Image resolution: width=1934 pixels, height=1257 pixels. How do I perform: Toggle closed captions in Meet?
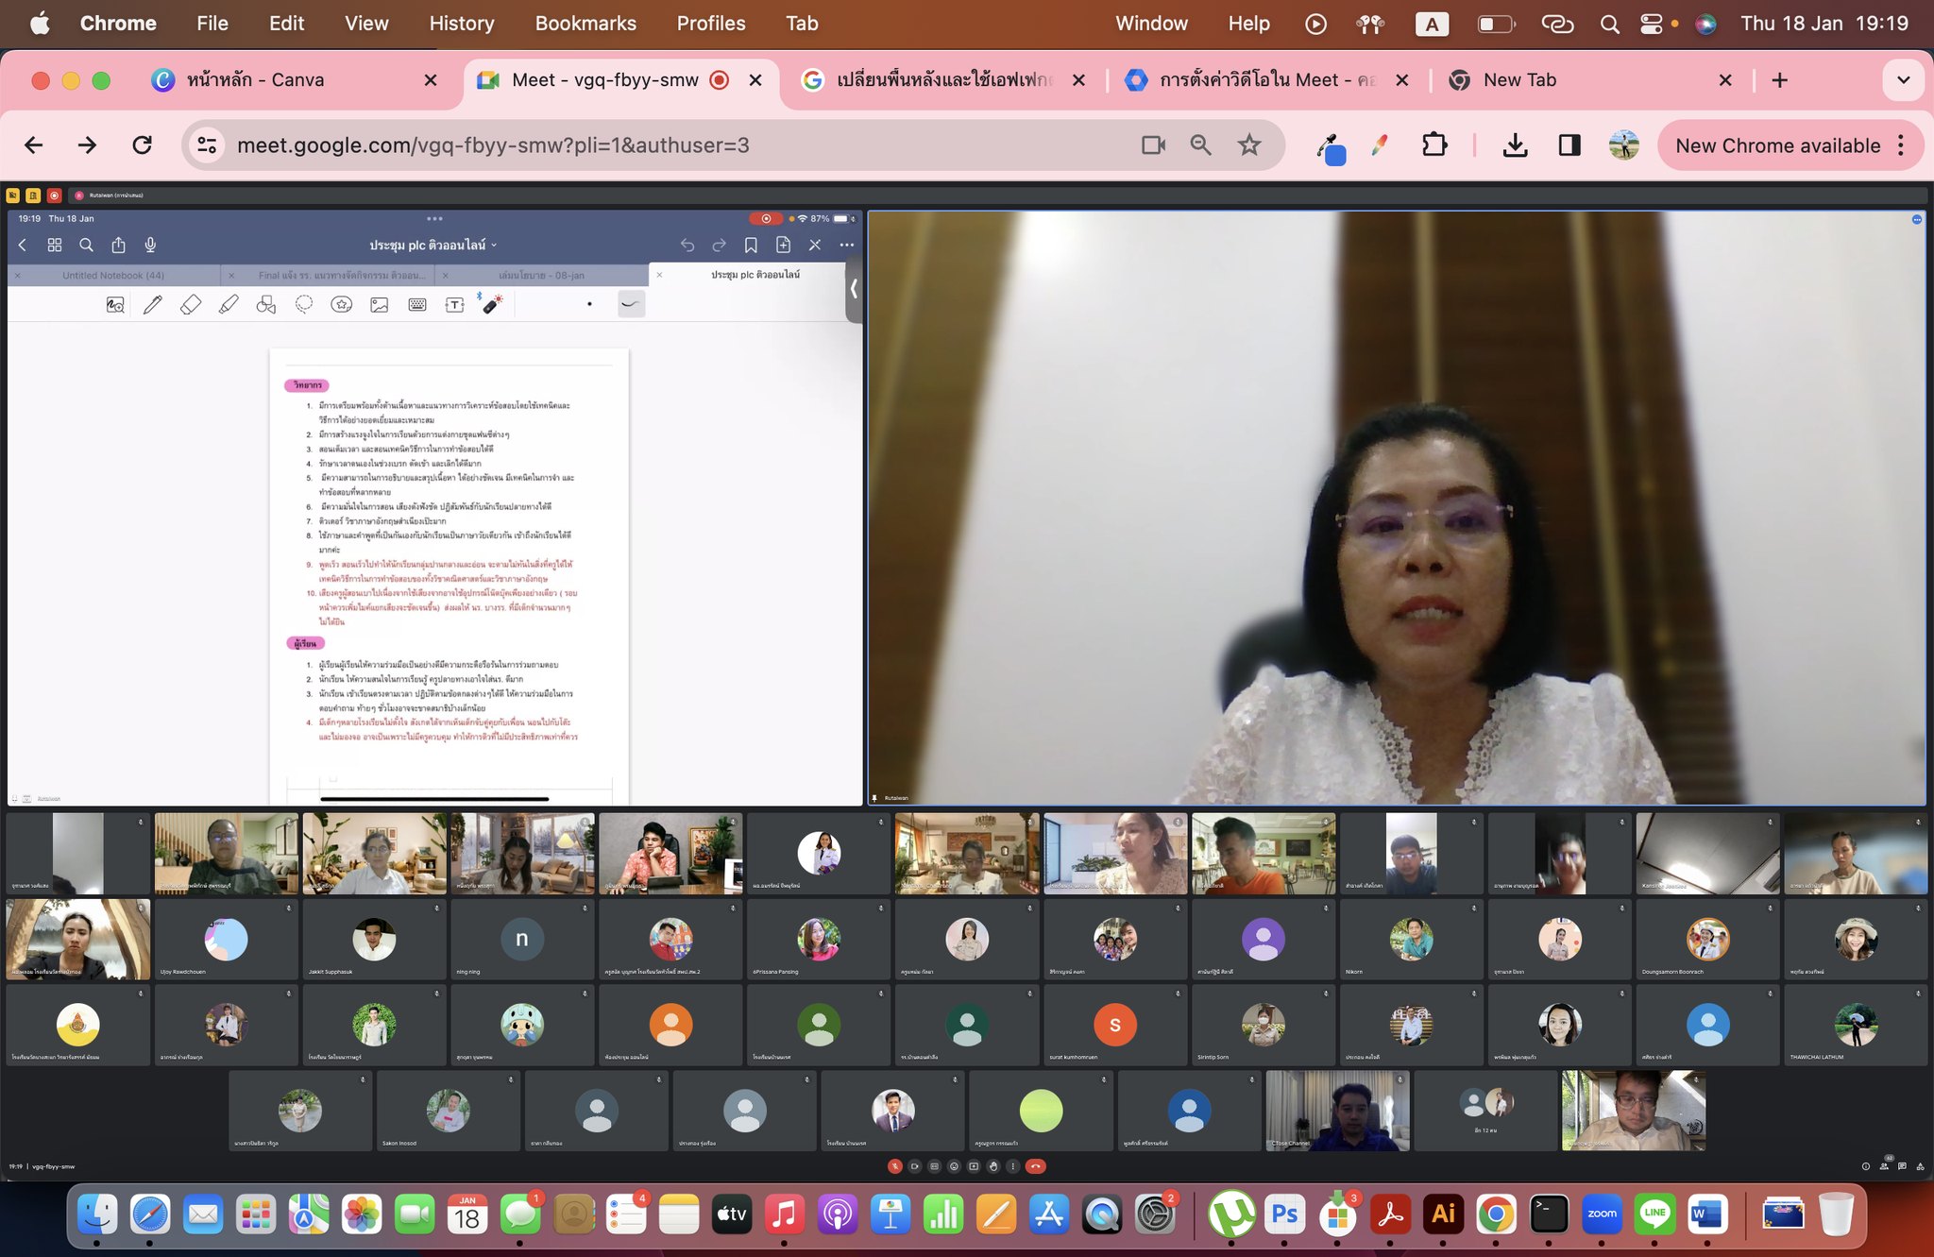(x=934, y=1166)
